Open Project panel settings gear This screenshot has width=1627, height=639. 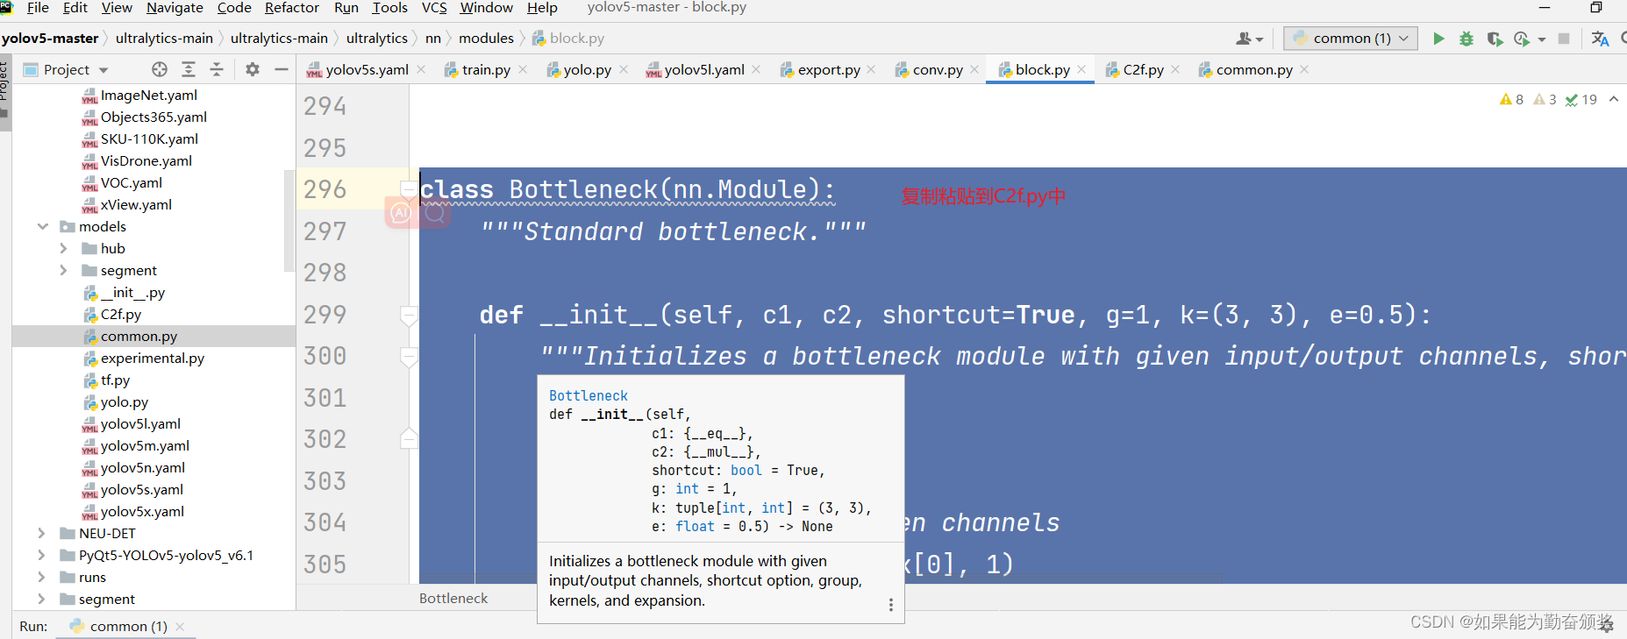click(x=253, y=69)
